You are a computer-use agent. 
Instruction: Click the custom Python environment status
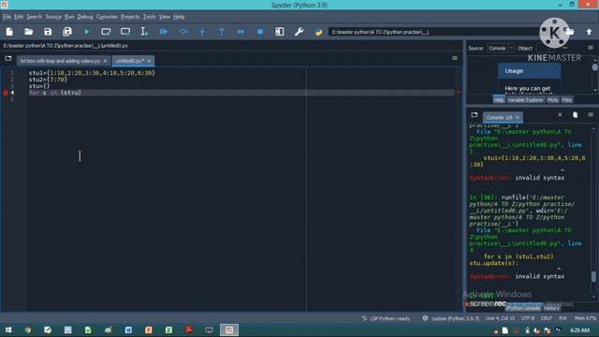[451, 318]
